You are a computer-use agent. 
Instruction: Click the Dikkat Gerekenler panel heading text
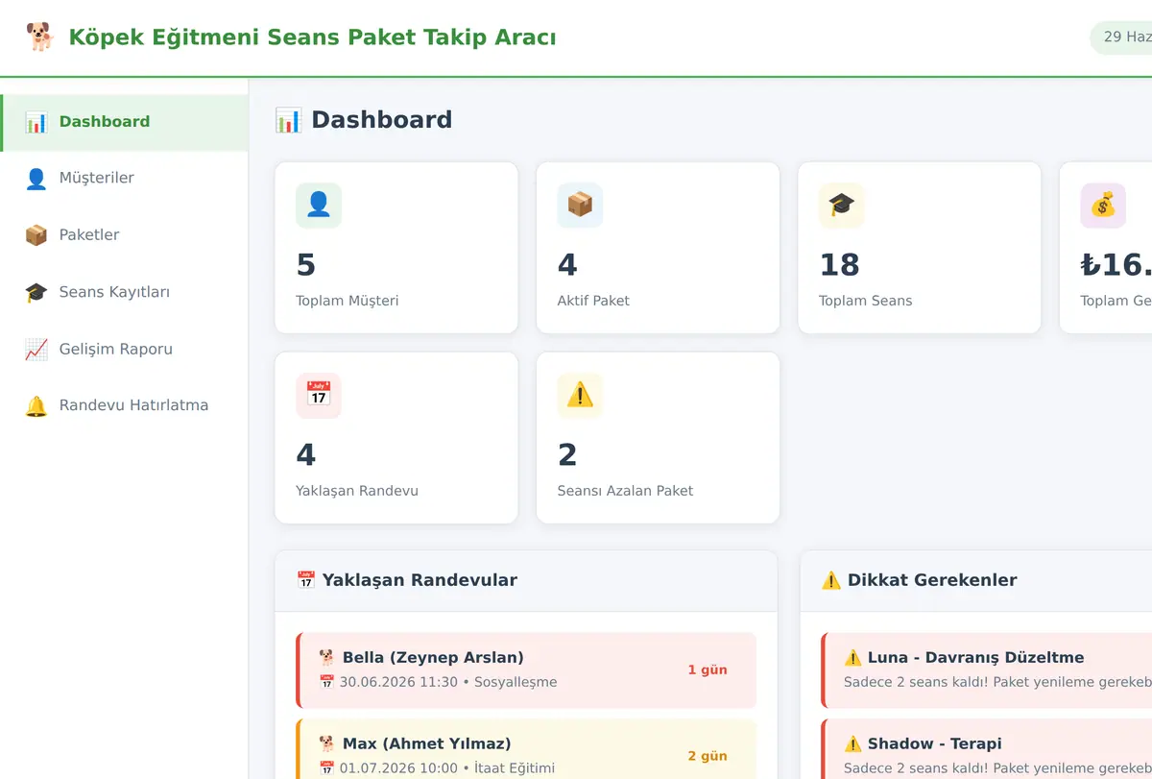(932, 580)
